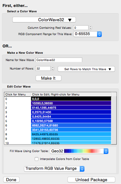Click the Column Containing Red Values field

(81, 28)
